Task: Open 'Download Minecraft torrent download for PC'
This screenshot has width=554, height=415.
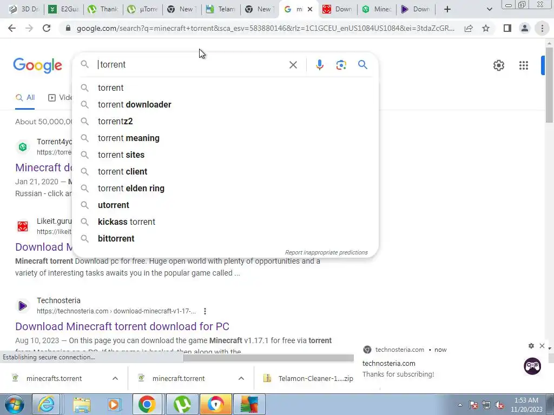Action: pos(122,326)
